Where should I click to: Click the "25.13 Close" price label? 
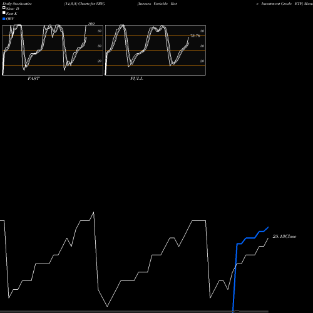click(284, 237)
